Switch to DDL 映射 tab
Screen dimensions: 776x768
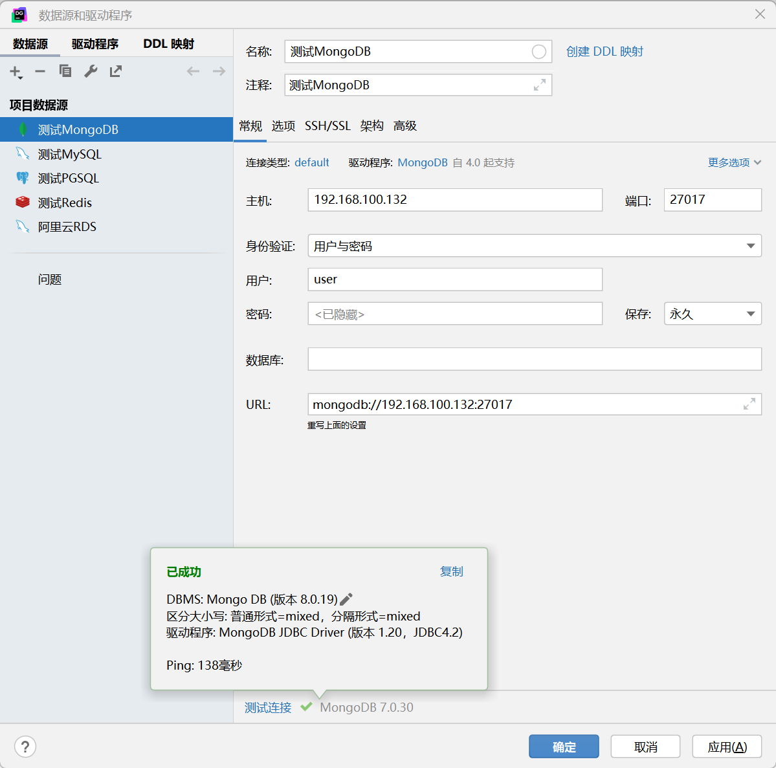168,44
